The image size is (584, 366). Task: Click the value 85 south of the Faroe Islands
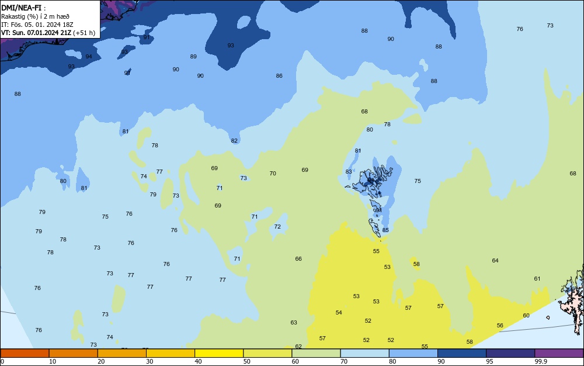pos(385,230)
